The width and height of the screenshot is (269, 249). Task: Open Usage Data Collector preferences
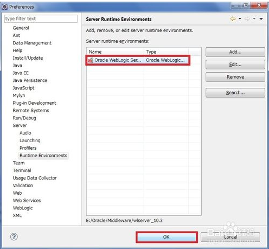[35, 178]
